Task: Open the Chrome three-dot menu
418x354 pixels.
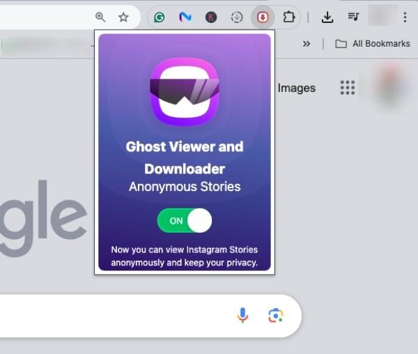Action: point(405,17)
